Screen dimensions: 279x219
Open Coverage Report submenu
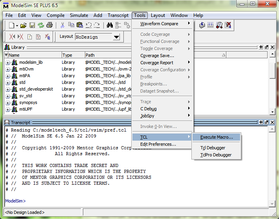162,63
